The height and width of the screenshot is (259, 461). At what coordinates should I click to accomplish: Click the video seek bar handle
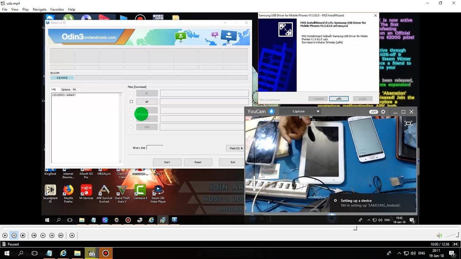(355, 228)
